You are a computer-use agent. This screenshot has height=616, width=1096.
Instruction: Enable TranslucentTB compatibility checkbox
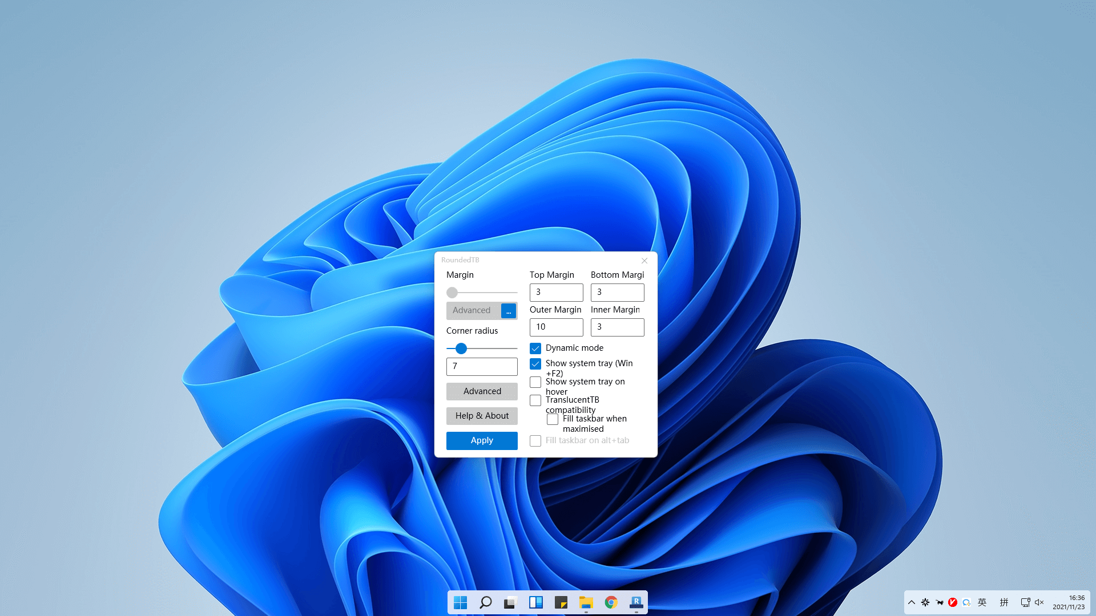(x=535, y=400)
